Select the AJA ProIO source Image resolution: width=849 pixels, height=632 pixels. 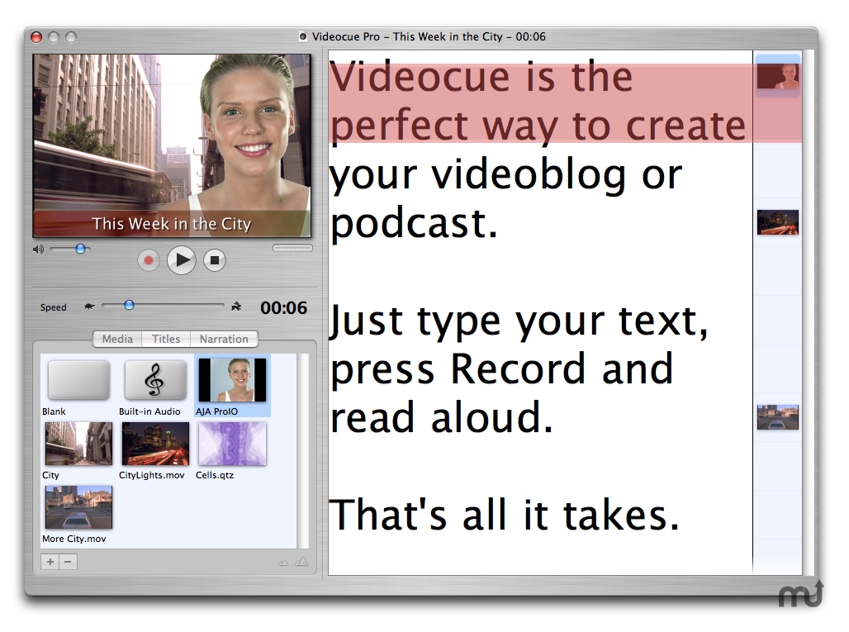231,380
